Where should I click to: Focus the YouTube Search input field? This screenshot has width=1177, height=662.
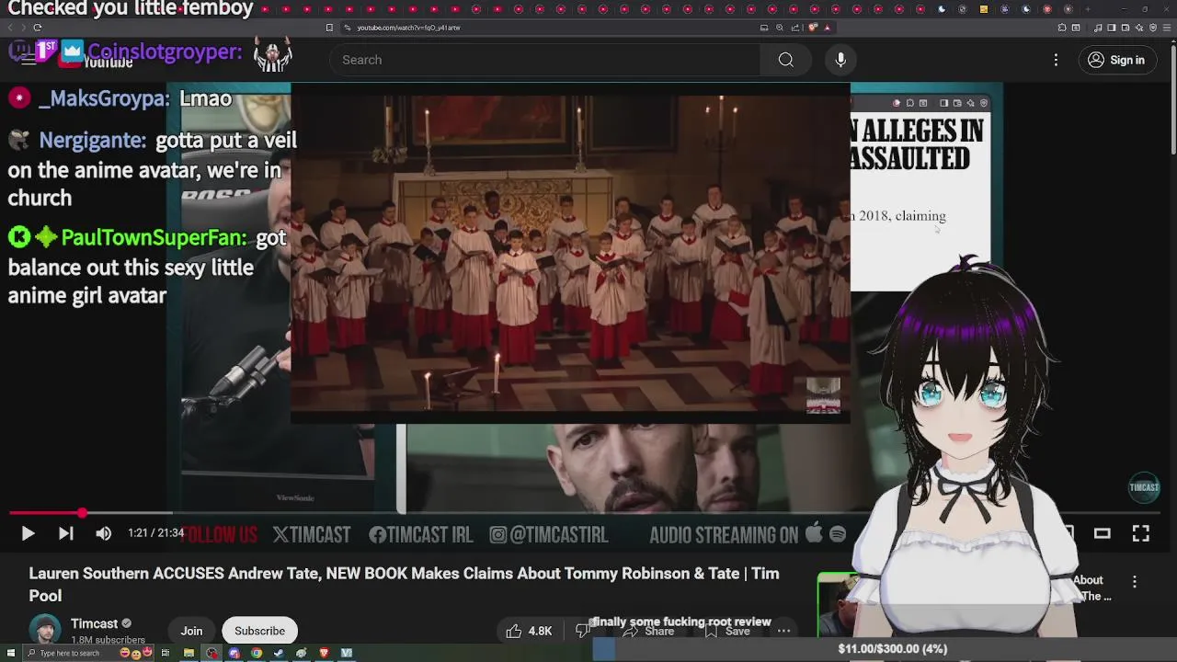[x=544, y=60]
